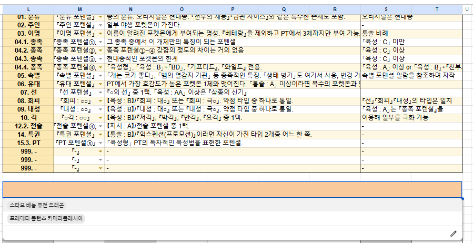The width and height of the screenshot is (473, 243).
Task: Click the 『특권 포텐셜』 cell
Action: [x=79, y=135]
